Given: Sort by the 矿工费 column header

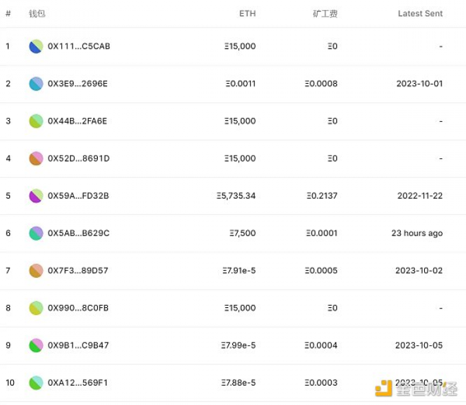Looking at the screenshot, I should point(325,14).
